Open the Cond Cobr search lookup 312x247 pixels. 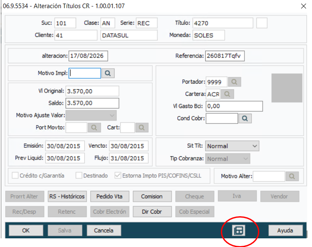[245, 118]
